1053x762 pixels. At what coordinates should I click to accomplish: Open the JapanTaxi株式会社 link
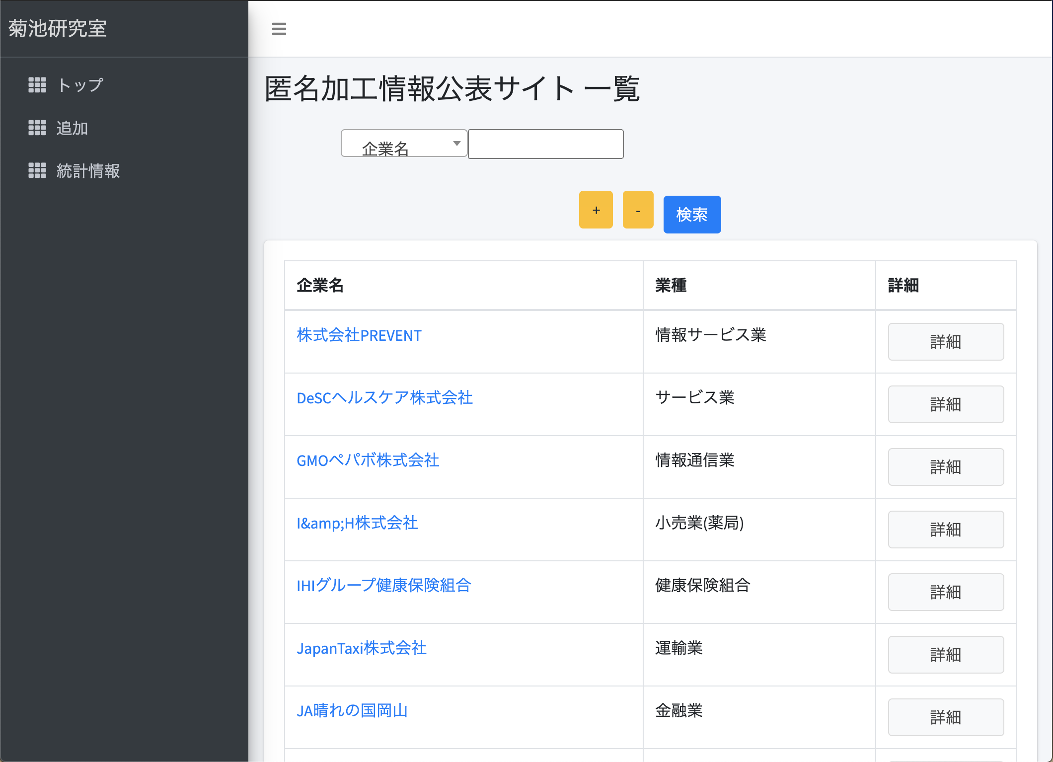361,648
